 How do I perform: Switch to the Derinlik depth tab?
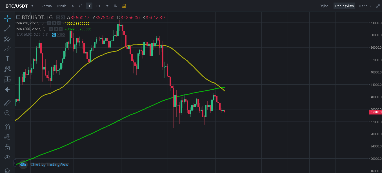(365, 6)
